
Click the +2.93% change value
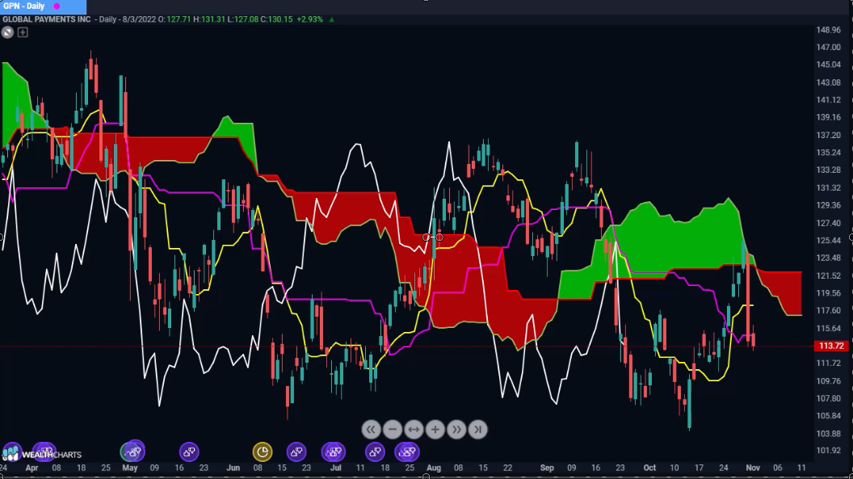point(309,19)
